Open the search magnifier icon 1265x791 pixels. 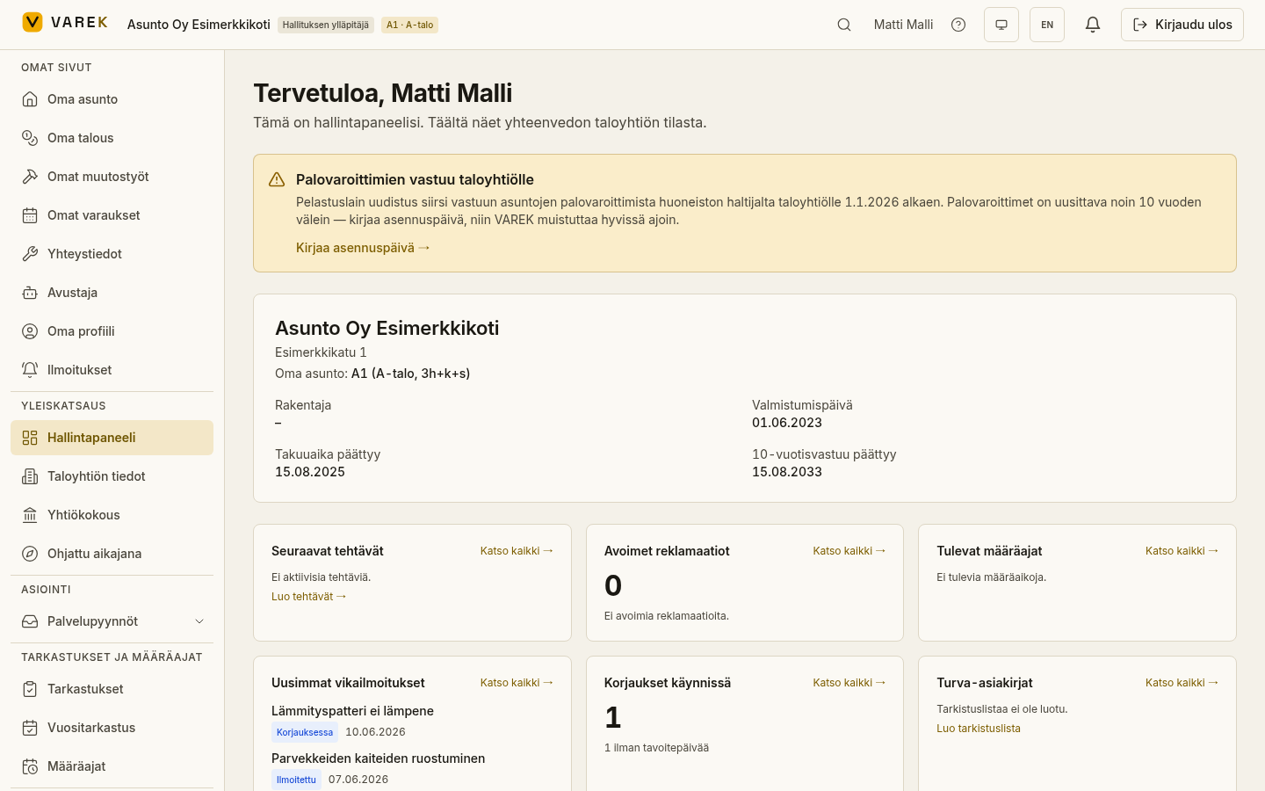pyautogui.click(x=844, y=25)
